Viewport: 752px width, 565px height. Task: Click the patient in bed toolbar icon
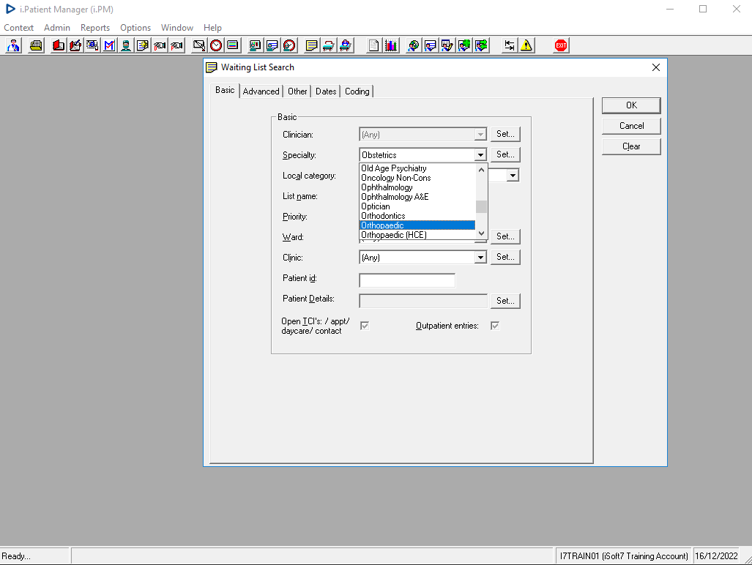tap(346, 45)
